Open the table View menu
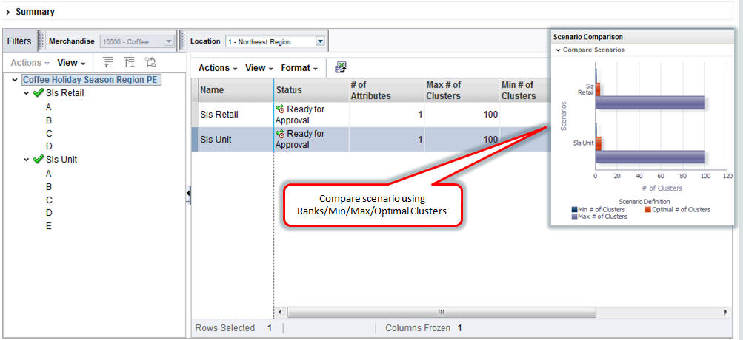Screen dimensions: 743x340 coord(259,67)
